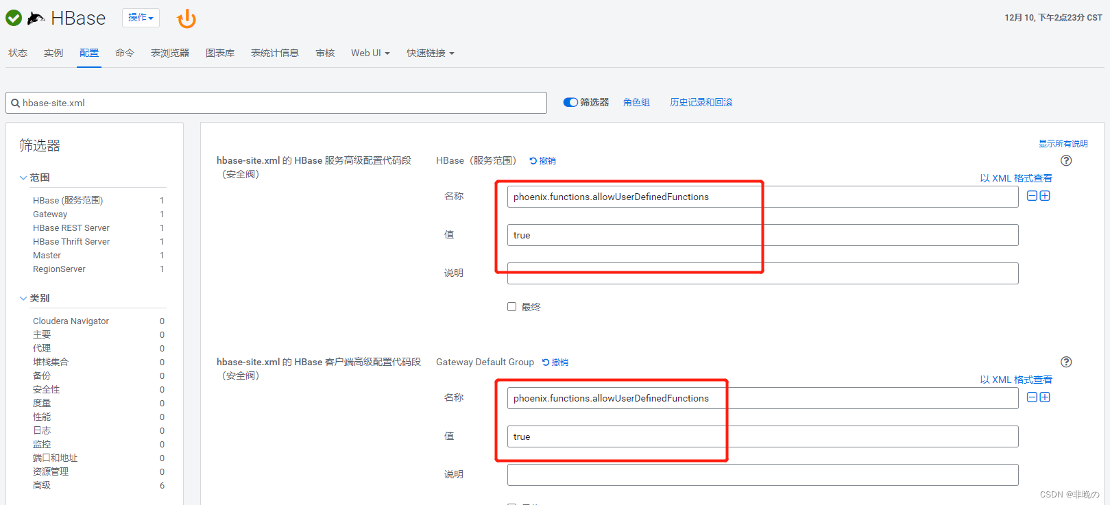Filter by Gateway scope
The width and height of the screenshot is (1110, 505).
click(x=50, y=214)
